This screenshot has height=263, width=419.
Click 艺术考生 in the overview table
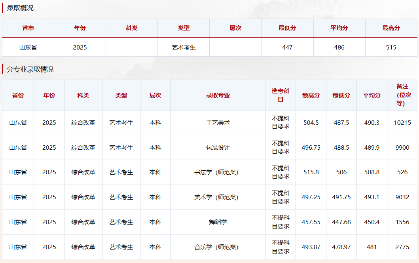coord(184,48)
